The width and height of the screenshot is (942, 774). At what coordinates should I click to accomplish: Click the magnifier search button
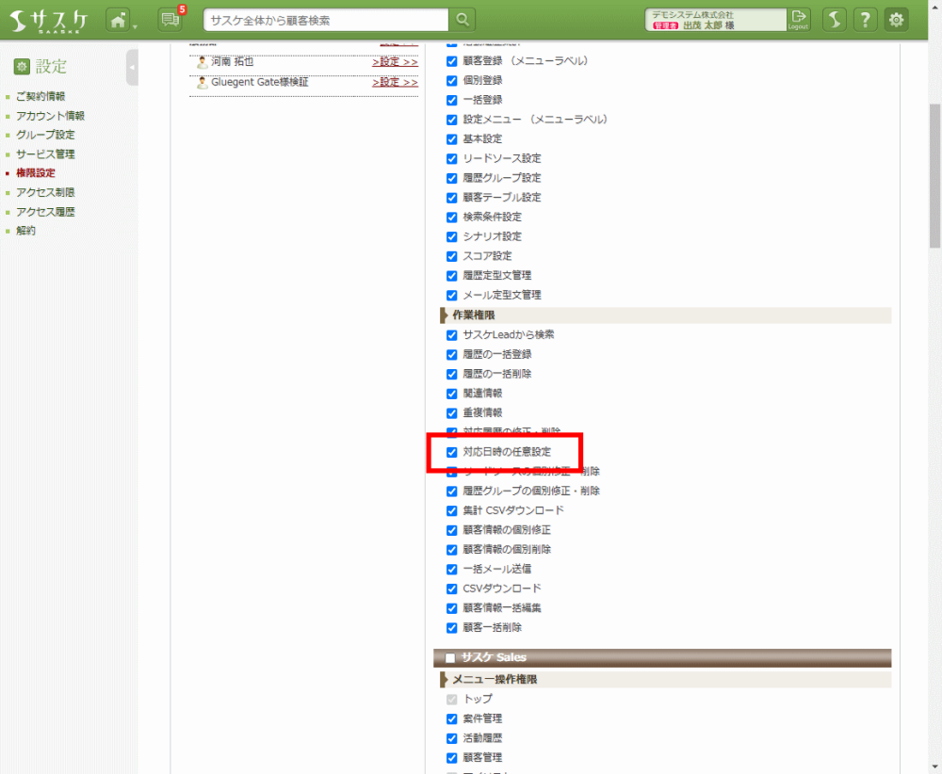[463, 20]
